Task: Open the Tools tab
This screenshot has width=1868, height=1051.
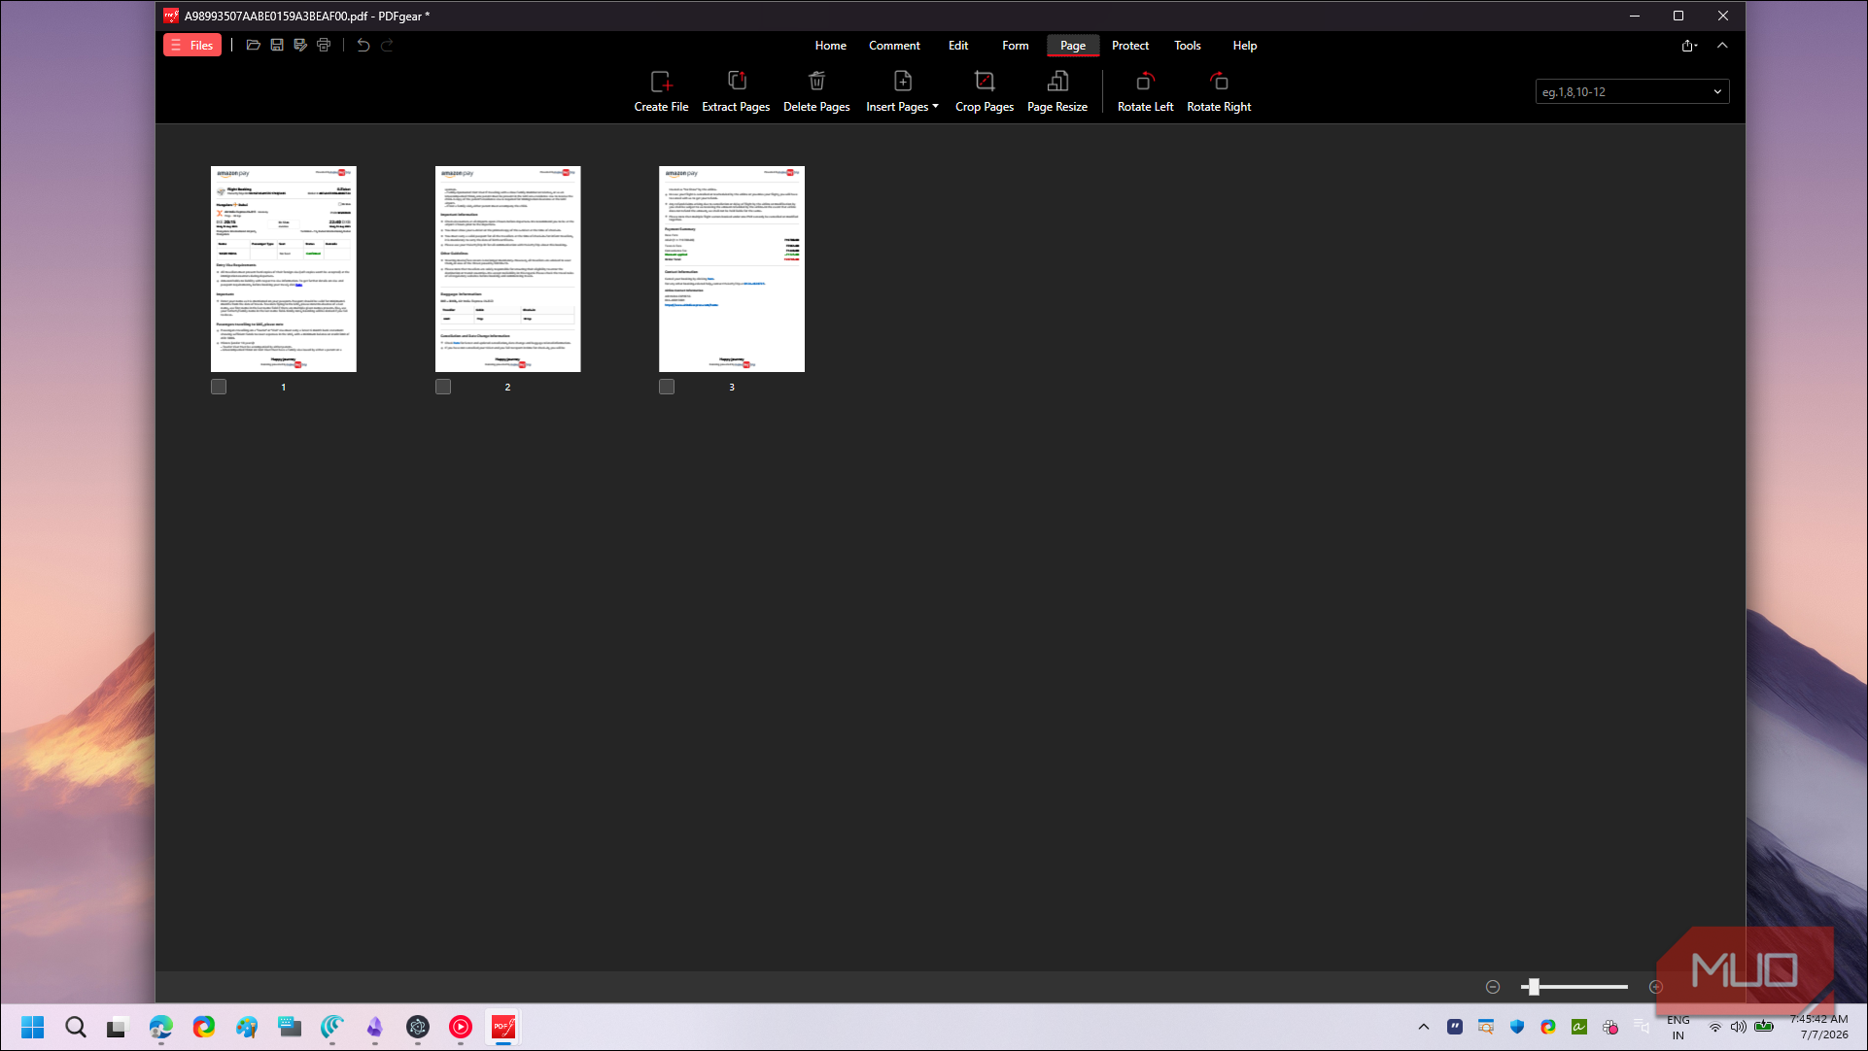Action: [x=1188, y=46]
